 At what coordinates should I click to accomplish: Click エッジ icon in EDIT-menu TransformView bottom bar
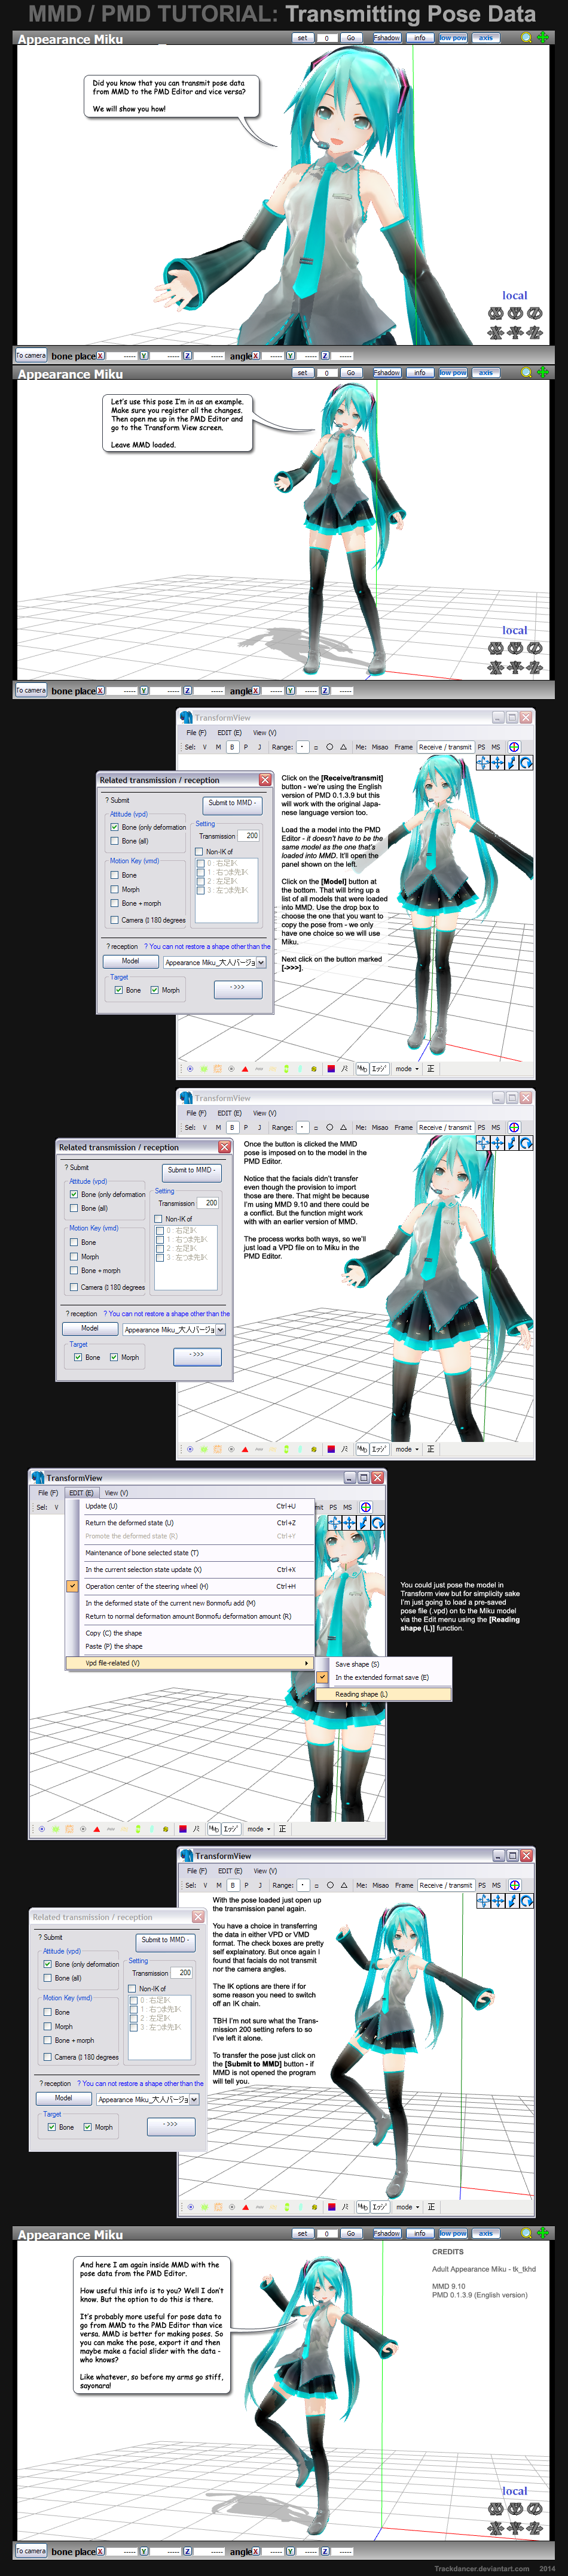tap(231, 1829)
